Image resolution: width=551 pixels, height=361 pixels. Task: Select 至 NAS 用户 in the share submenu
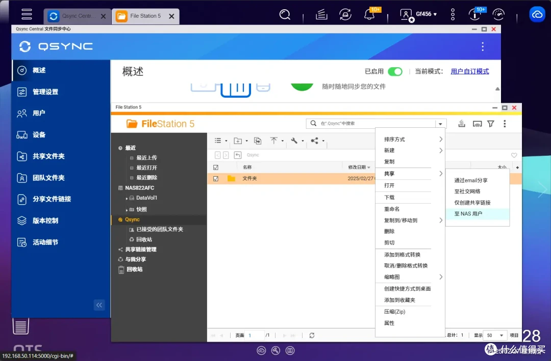tap(478, 214)
